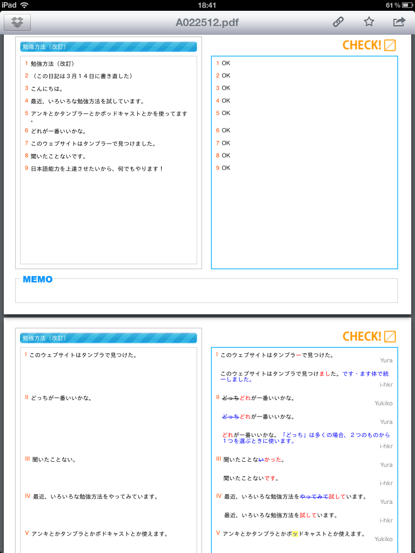
Task: Favorite the PDF with the star icon
Action: (369, 22)
